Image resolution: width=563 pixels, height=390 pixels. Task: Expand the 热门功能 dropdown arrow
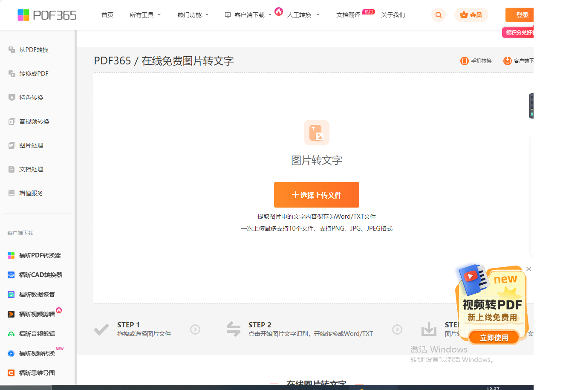pos(207,14)
